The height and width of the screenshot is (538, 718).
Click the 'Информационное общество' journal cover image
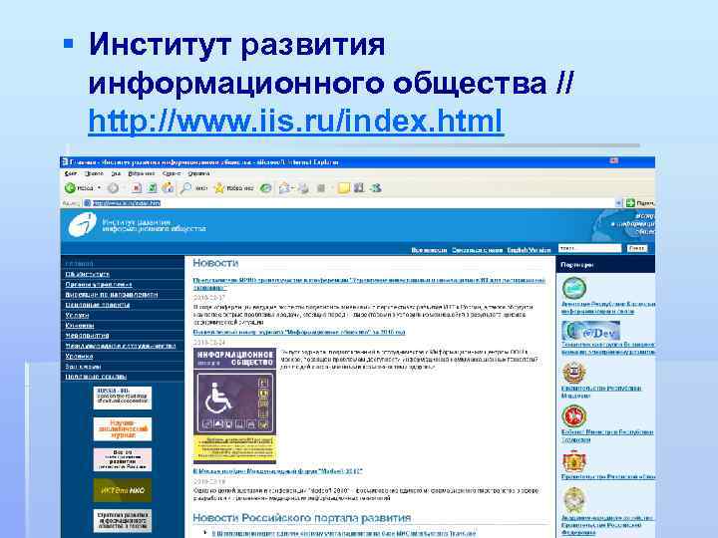(235, 405)
